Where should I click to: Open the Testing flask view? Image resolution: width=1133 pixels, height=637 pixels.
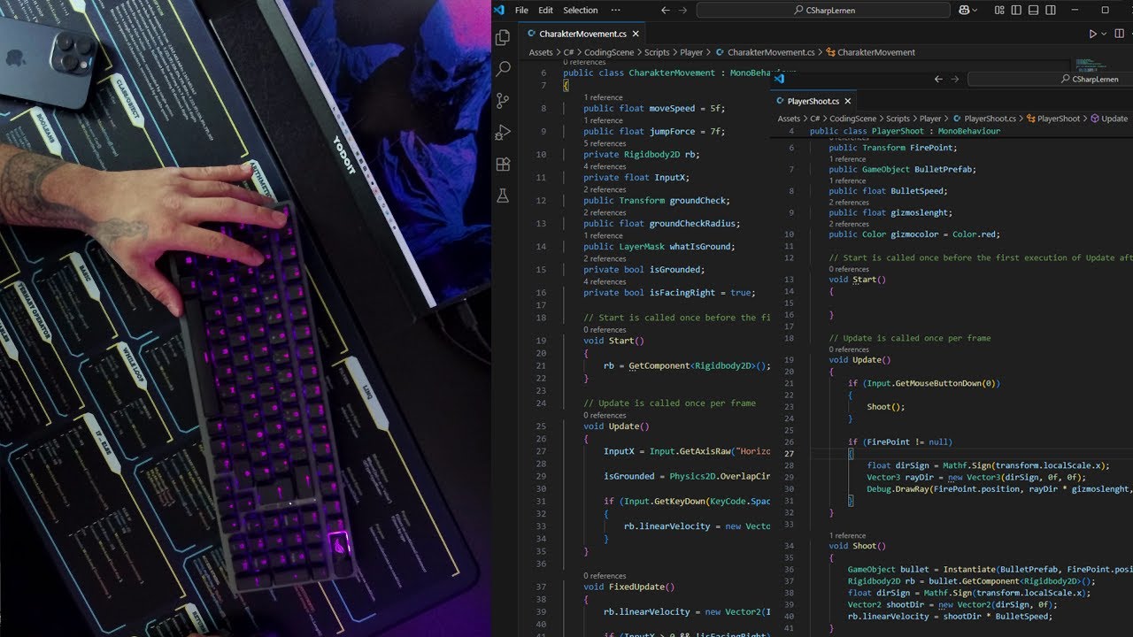pyautogui.click(x=503, y=196)
